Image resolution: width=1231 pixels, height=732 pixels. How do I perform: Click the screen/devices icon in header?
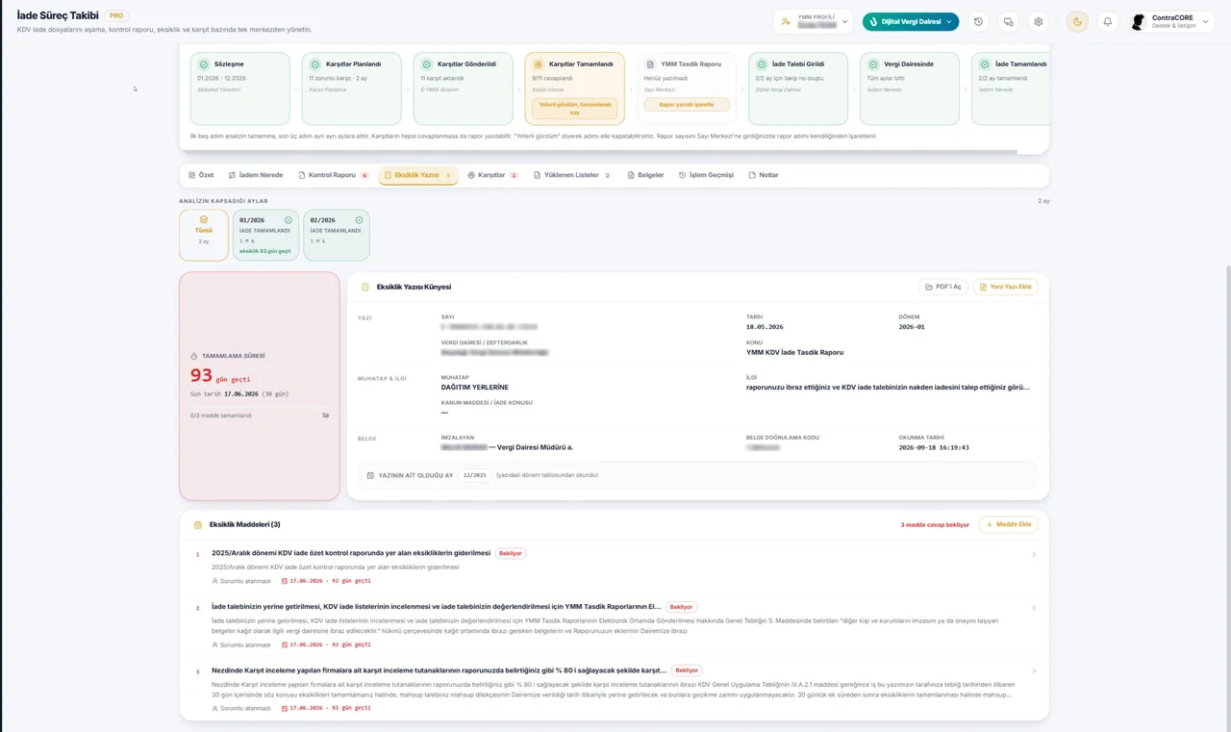(1008, 21)
